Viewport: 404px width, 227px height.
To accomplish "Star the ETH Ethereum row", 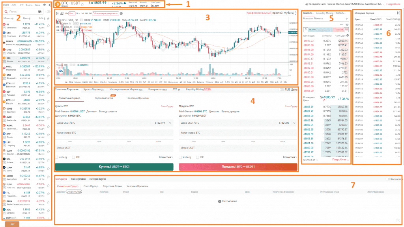I will click(x=48, y=34).
